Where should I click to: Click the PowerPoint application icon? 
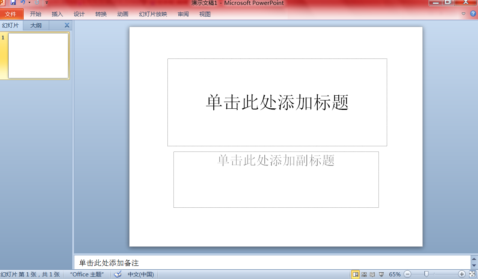pos(2,3)
